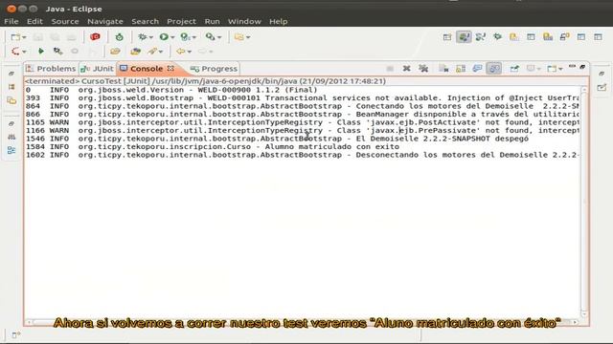Click the green power-style toolbar icon
Screen dimensions: 613x344
pyautogui.click(x=119, y=37)
